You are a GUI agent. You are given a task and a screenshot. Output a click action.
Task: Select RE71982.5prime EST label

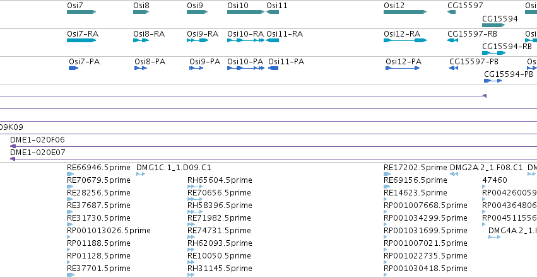[x=219, y=218]
